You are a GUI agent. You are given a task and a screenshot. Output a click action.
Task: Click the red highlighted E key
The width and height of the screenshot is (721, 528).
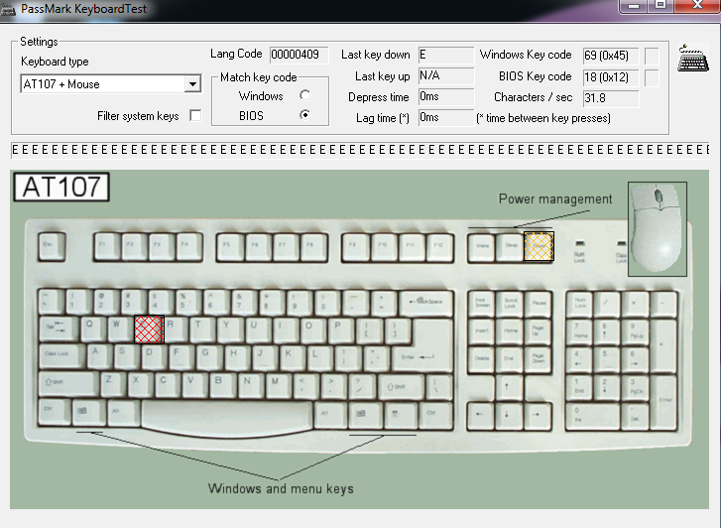click(149, 330)
